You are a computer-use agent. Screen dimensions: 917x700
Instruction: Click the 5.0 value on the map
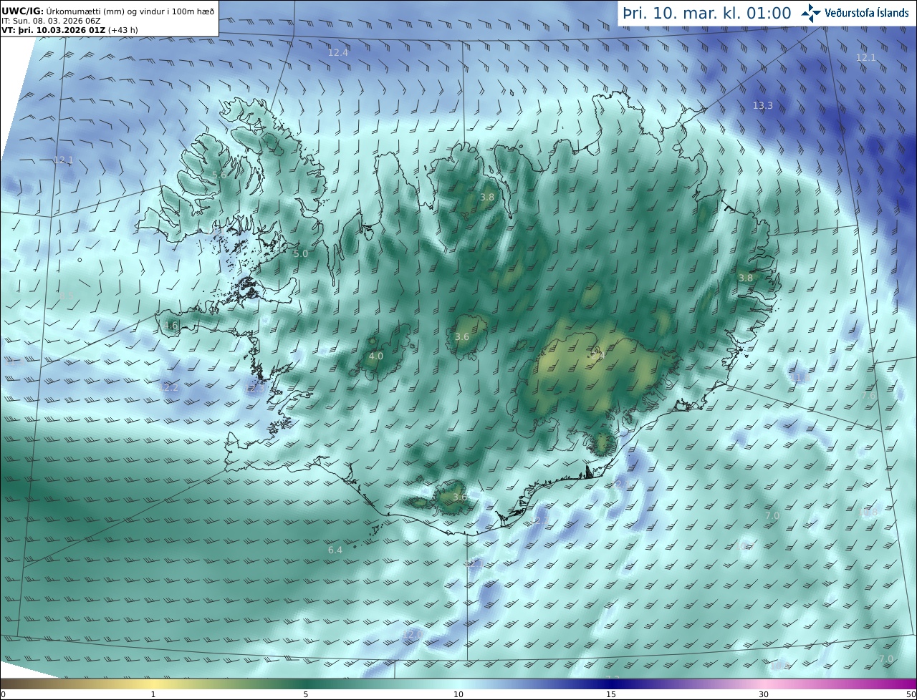coord(301,253)
